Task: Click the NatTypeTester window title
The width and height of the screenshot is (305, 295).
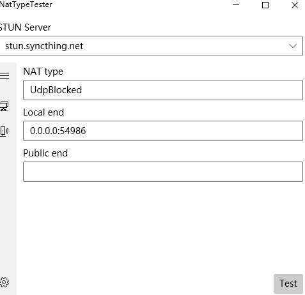Action: (26, 4)
